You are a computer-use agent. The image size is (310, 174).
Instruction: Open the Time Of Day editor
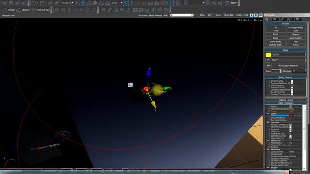click(x=41, y=10)
